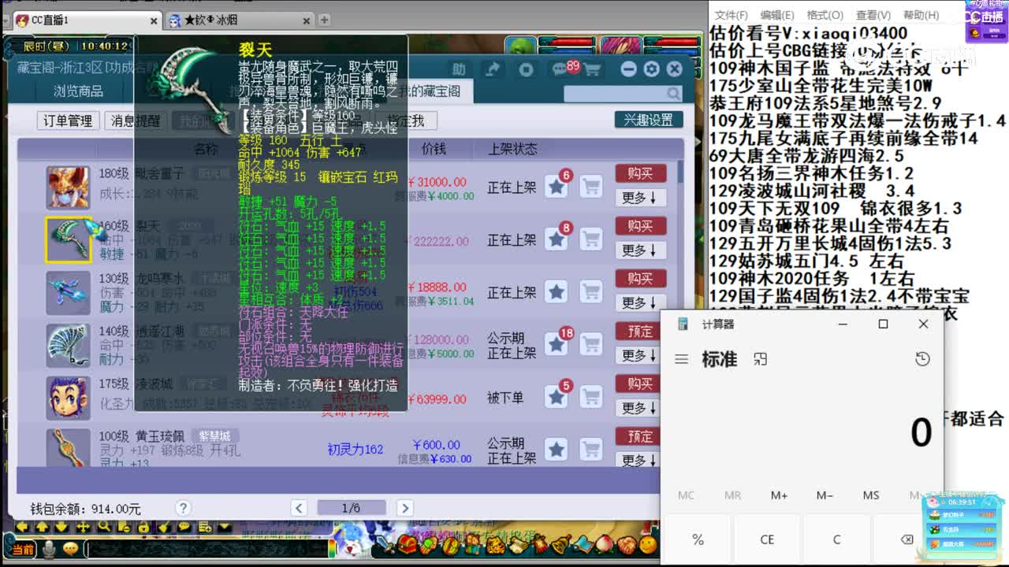Open Notepad 编辑(E) menu
The image size is (1009, 567).
coord(777,15)
